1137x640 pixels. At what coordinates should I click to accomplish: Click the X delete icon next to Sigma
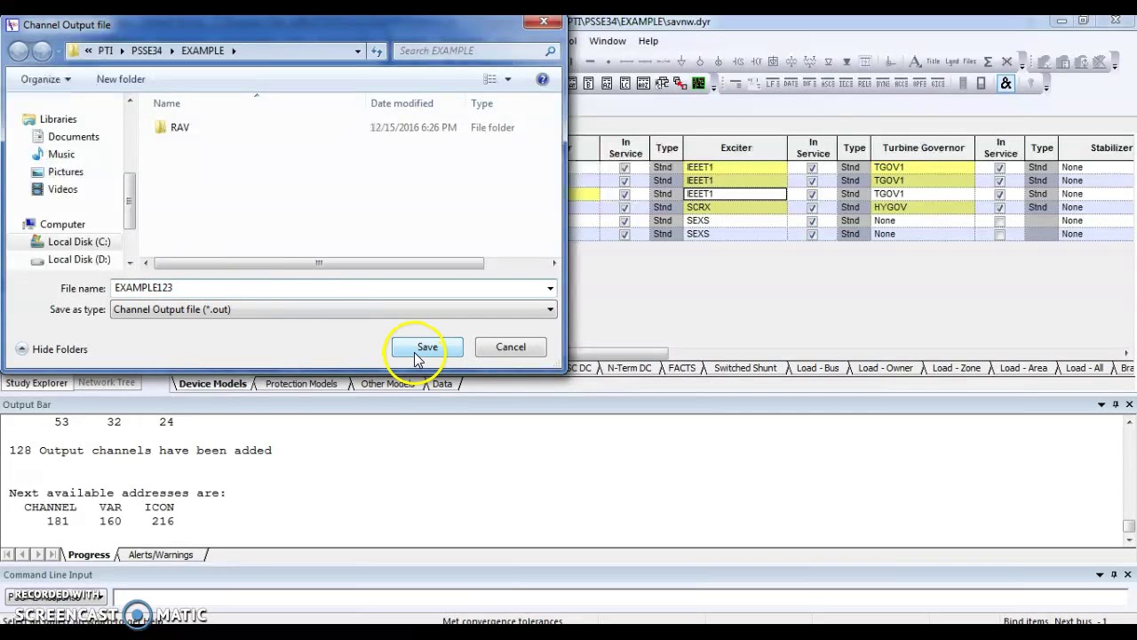1006,61
